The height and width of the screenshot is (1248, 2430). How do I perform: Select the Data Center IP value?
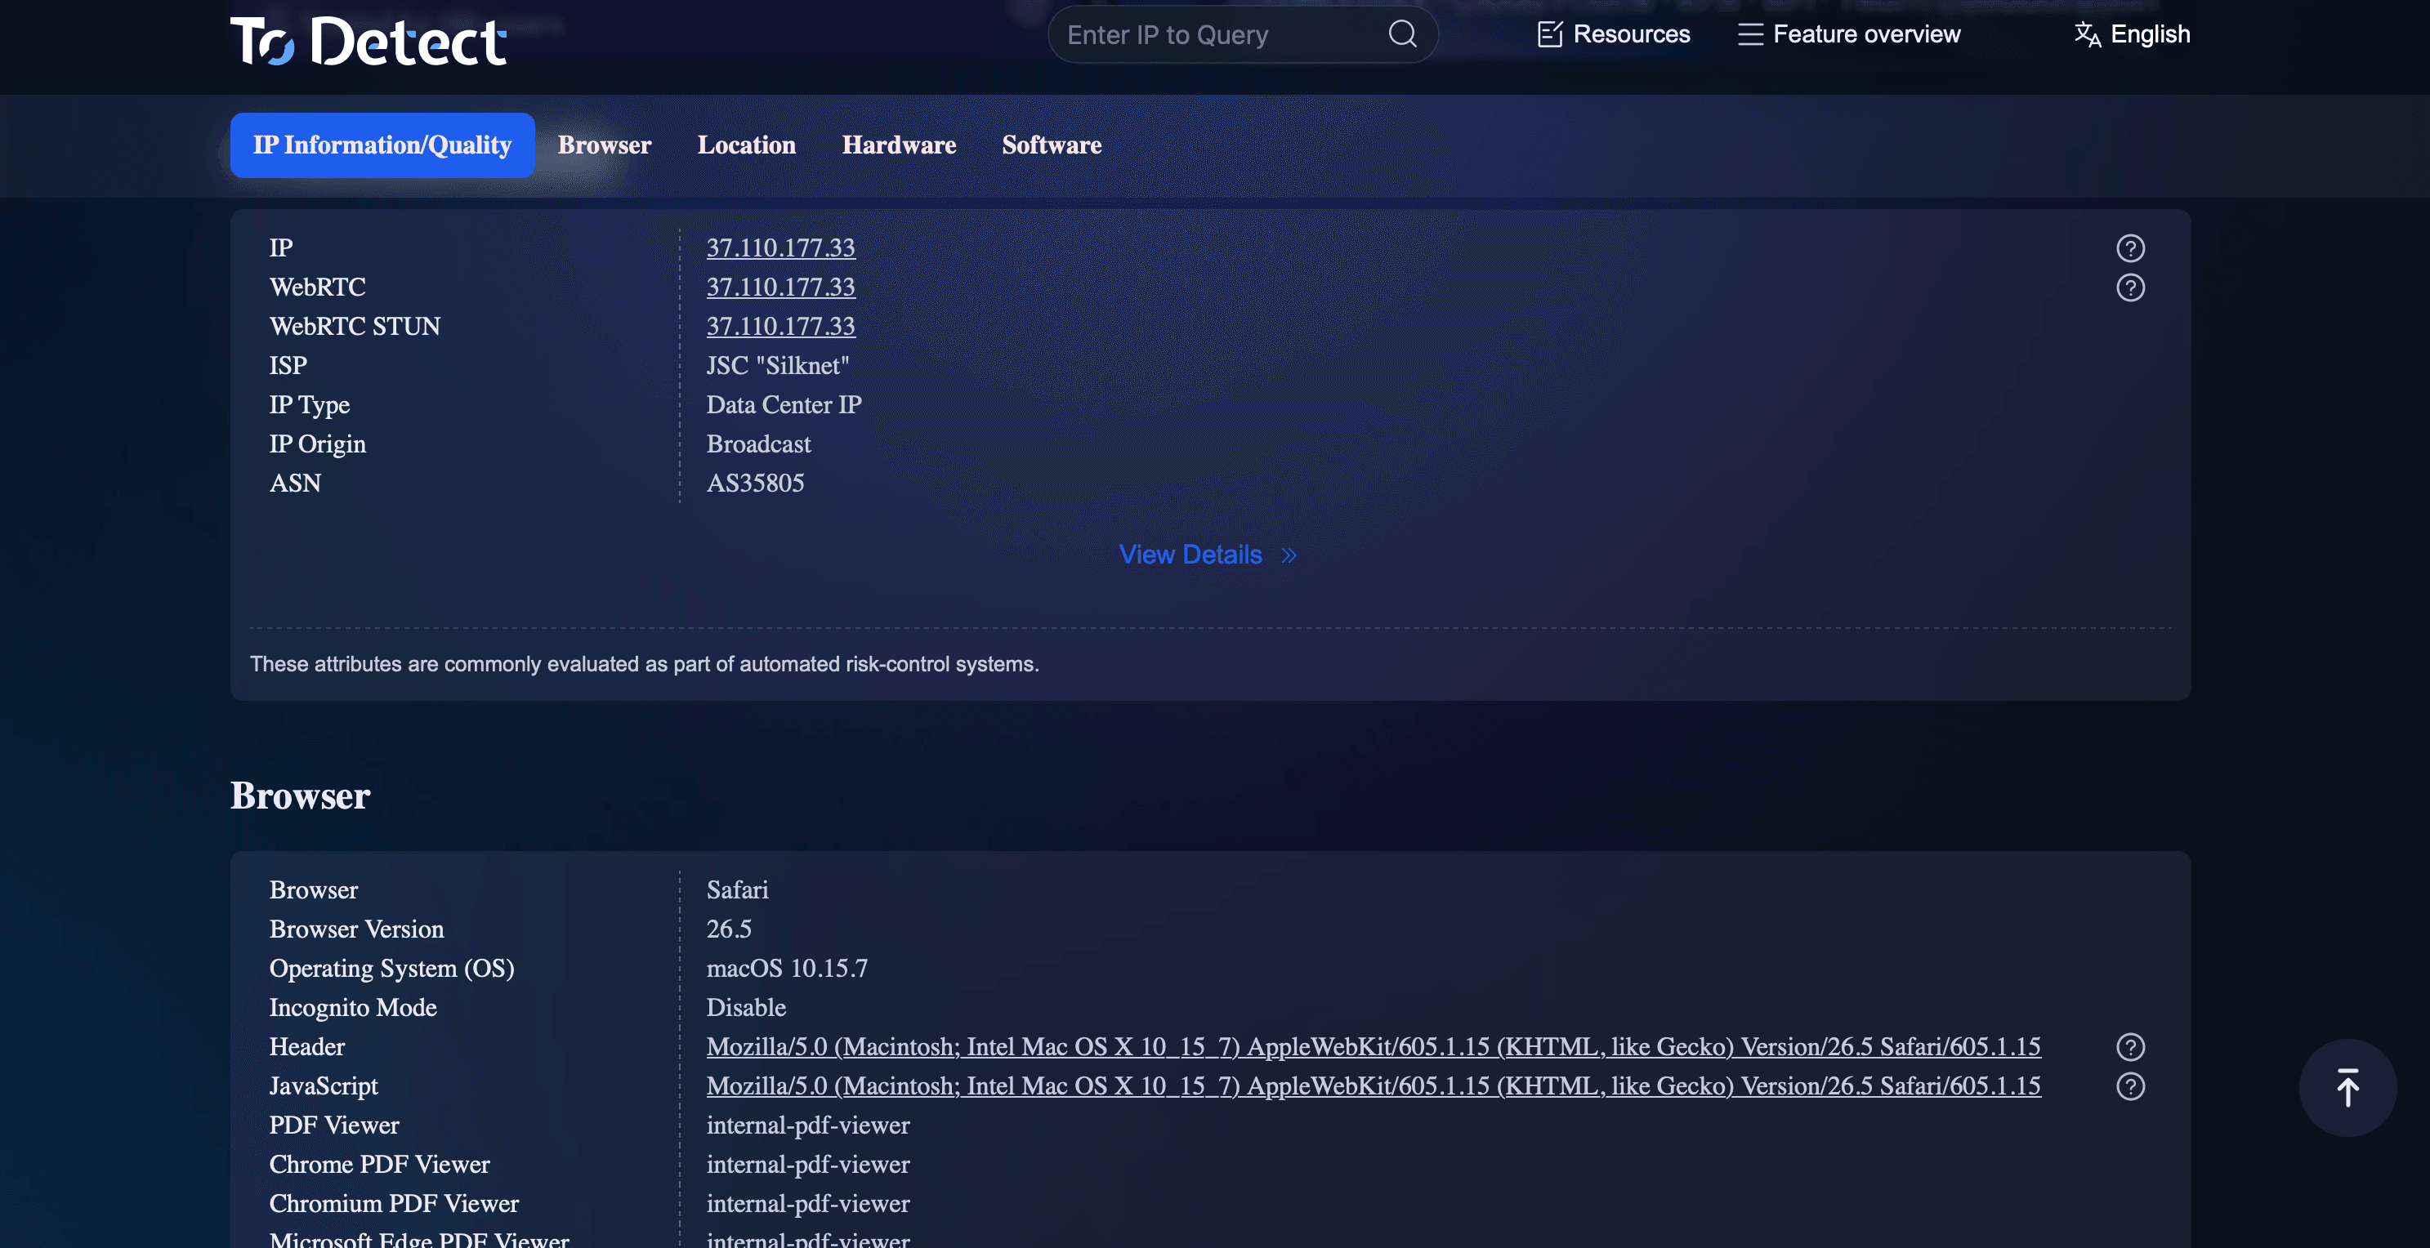[x=783, y=405]
